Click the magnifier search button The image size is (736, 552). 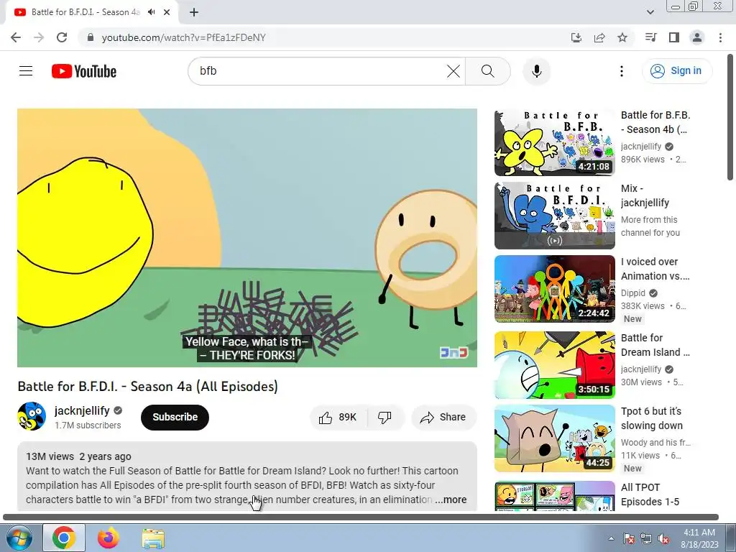[488, 71]
